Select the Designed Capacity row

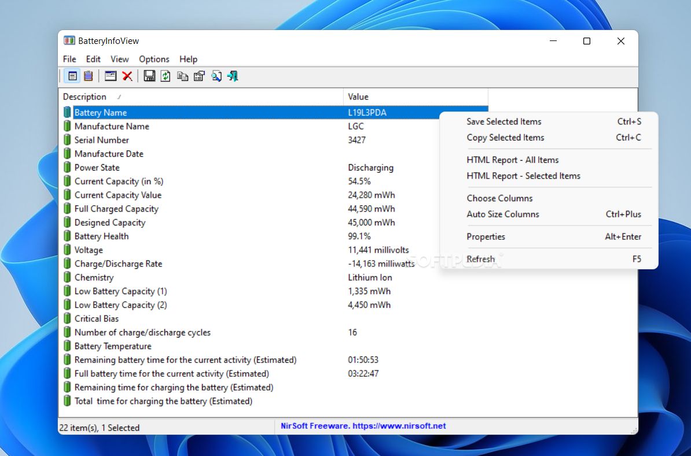109,222
